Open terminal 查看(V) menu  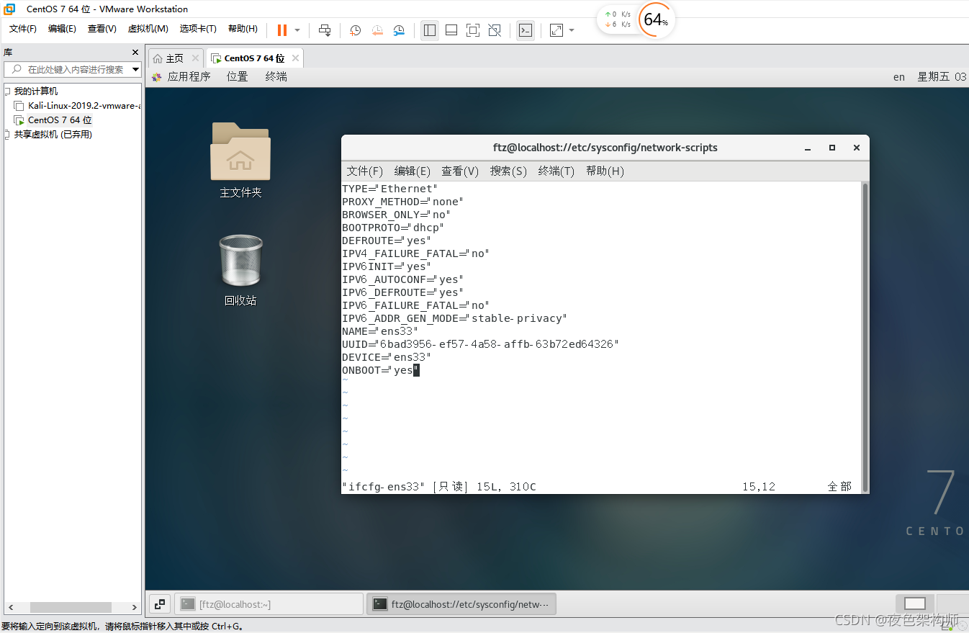tap(460, 171)
